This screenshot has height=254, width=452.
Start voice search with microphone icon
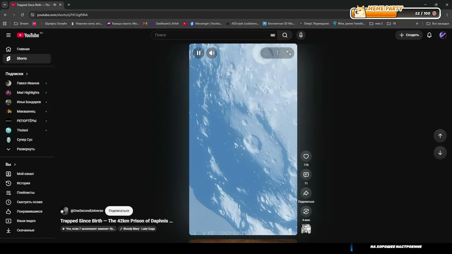point(301,35)
